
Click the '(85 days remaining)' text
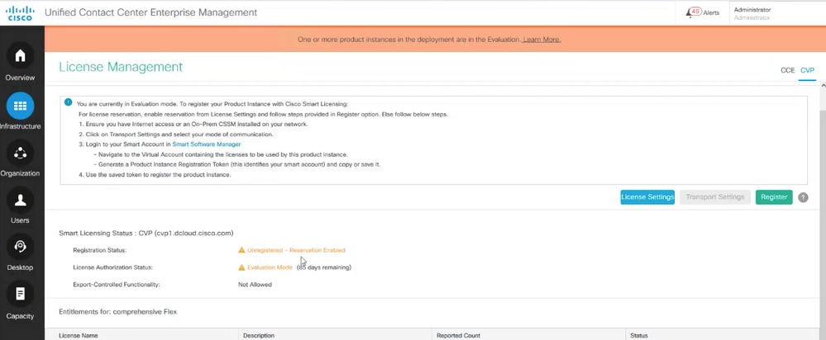pyautogui.click(x=324, y=267)
